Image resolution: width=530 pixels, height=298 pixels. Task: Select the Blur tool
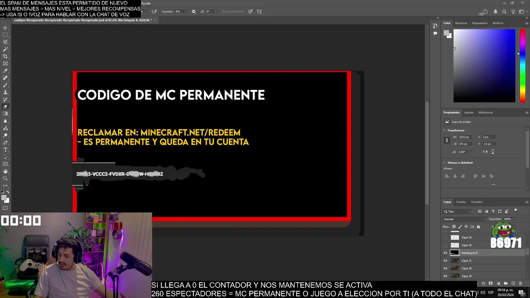click(5, 121)
